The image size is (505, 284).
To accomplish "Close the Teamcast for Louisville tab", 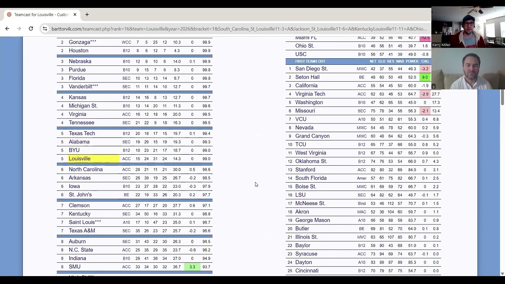I will tap(75, 15).
